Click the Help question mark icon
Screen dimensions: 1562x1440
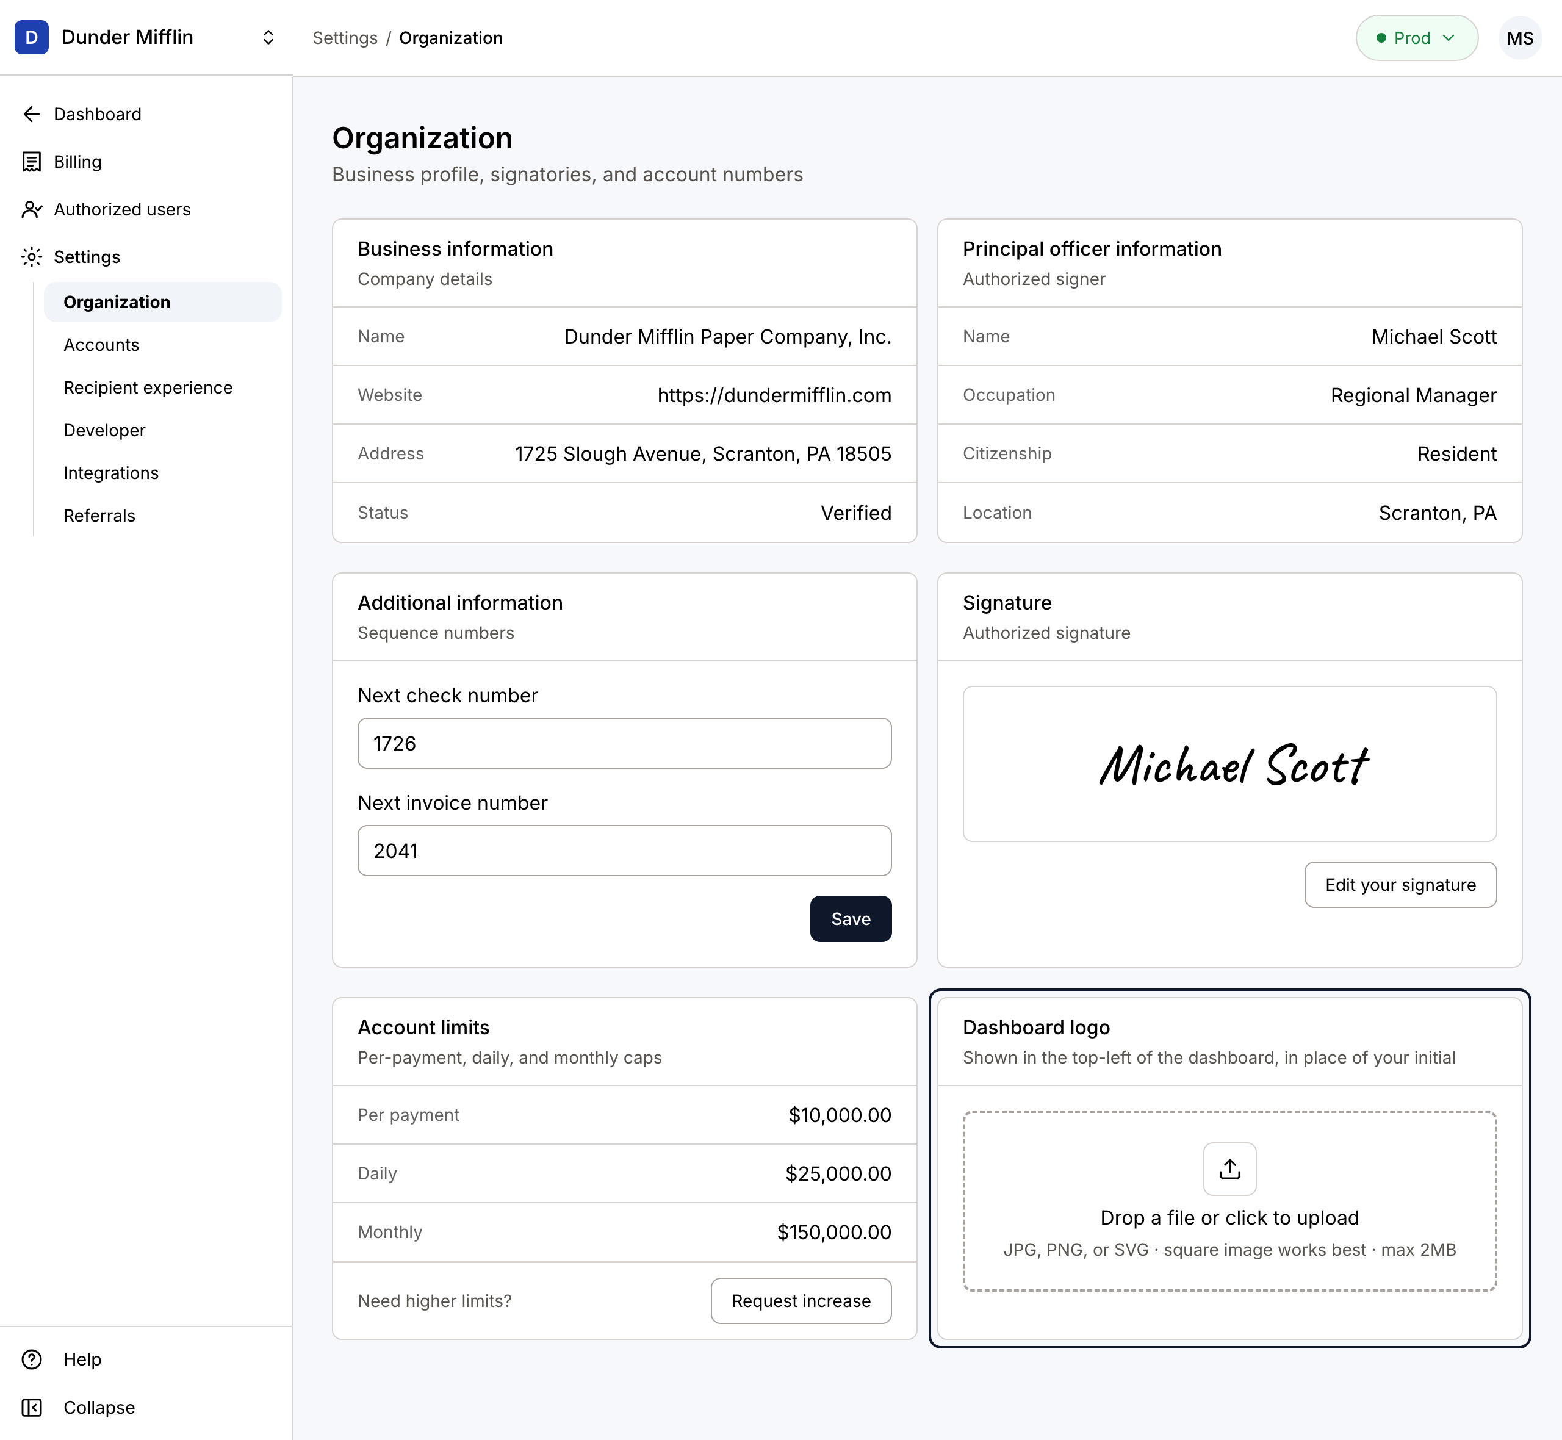31,1359
